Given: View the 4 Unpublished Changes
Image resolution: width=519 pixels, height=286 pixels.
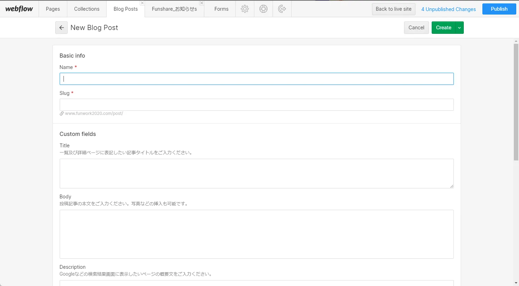Looking at the screenshot, I should (448, 9).
